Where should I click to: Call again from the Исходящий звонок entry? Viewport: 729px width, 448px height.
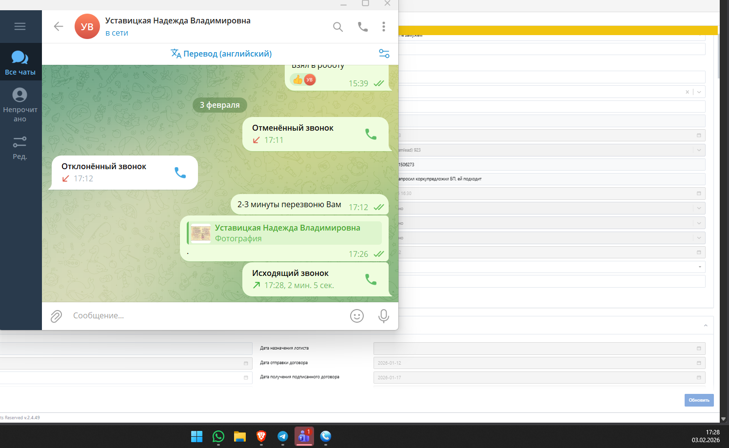[x=371, y=279]
